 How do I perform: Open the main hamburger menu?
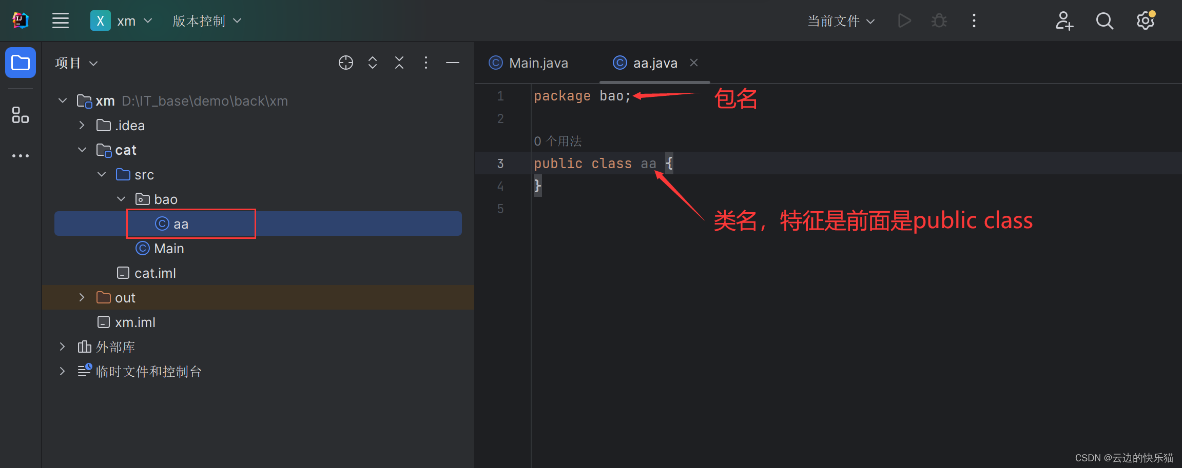click(x=61, y=21)
